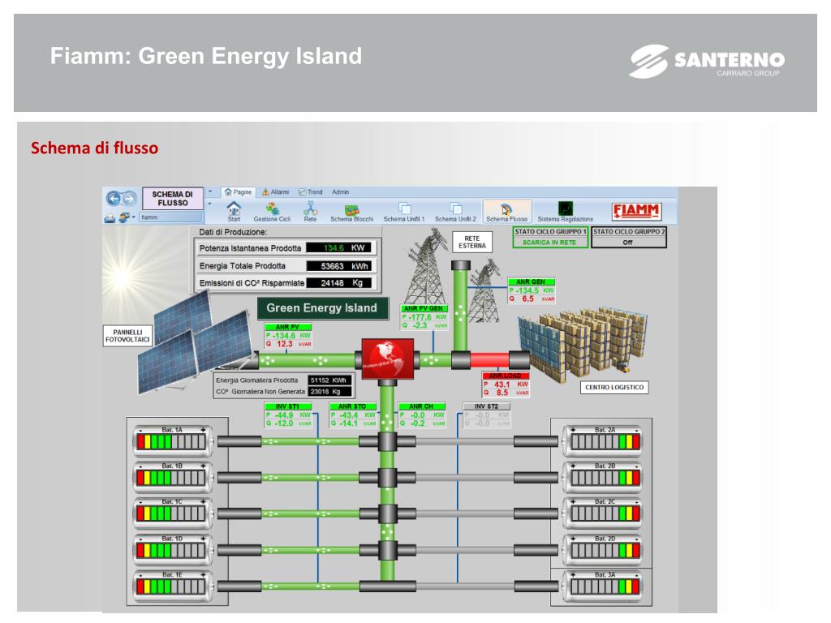Click the Green Energy Island banner
The width and height of the screenshot is (831, 623).
[321, 308]
